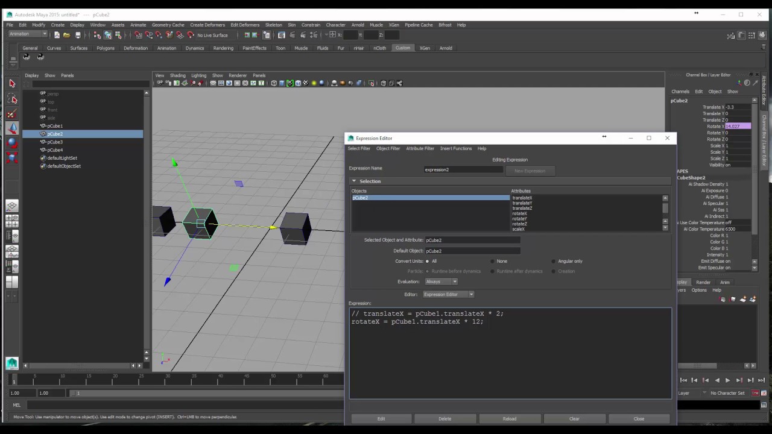Image resolution: width=772 pixels, height=434 pixels.
Task: Click first Python shelf script icon
Action: coord(26,57)
